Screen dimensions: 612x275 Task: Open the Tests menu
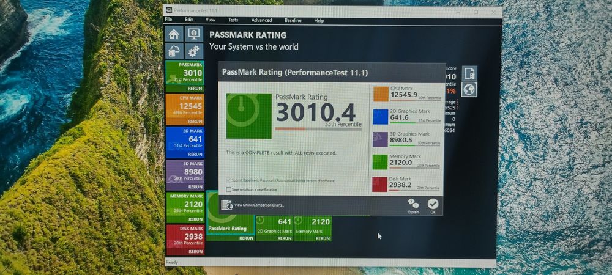click(233, 20)
